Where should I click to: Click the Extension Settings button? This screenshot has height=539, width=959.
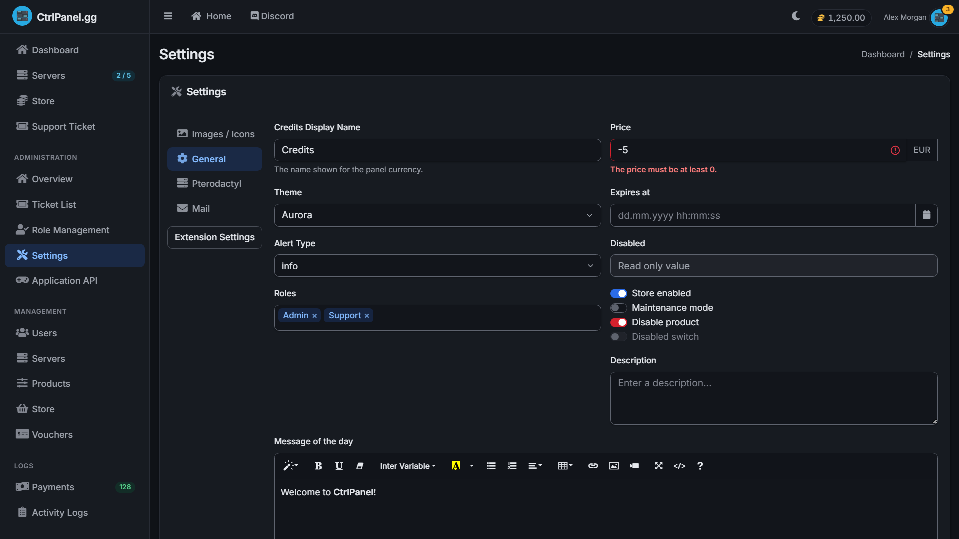click(215, 237)
